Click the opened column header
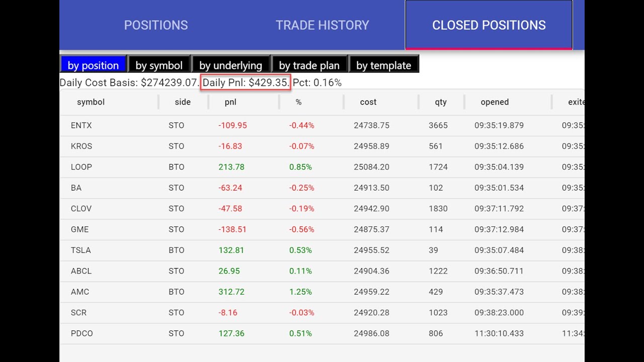The width and height of the screenshot is (644, 362). pos(495,102)
